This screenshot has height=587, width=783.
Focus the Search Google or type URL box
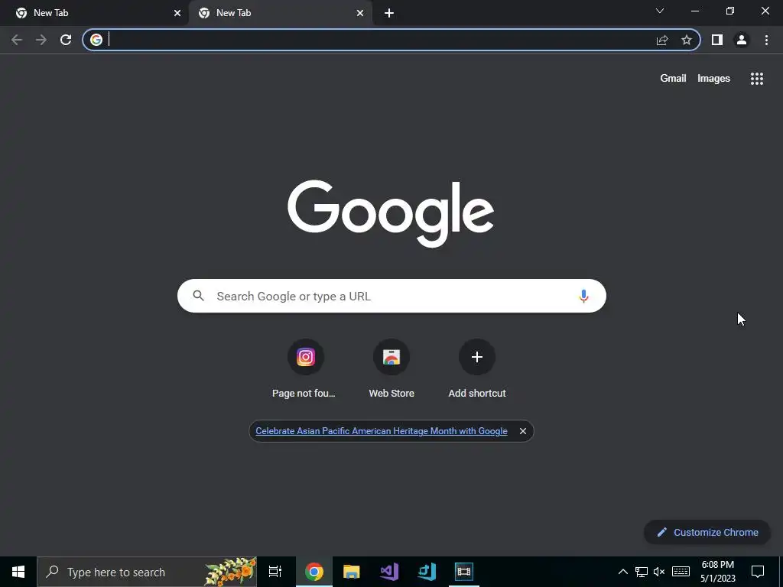391,296
